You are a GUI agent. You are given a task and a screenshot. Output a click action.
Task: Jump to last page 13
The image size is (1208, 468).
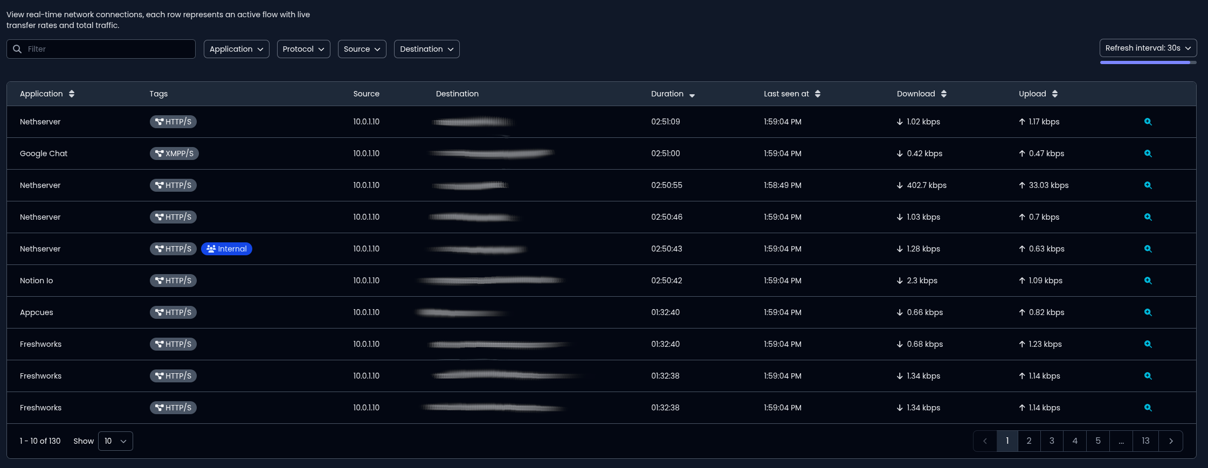point(1145,441)
